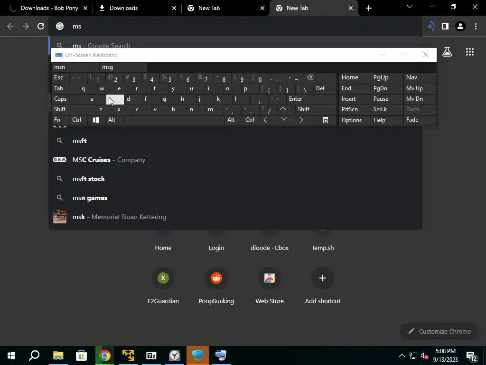Toggle the Fn key
This screenshot has width=486, height=365.
coord(61,120)
